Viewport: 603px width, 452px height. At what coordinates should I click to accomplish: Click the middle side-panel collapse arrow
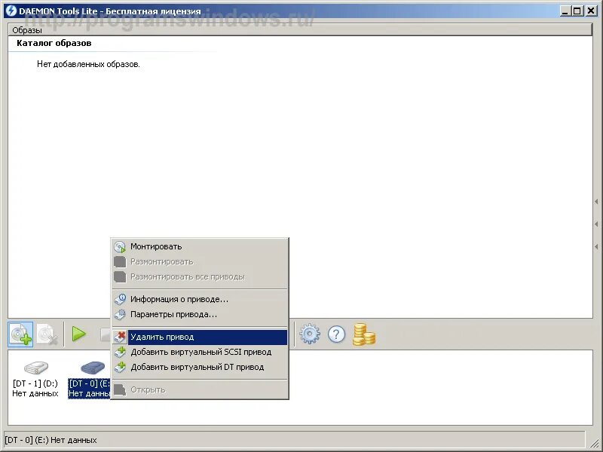(x=596, y=224)
